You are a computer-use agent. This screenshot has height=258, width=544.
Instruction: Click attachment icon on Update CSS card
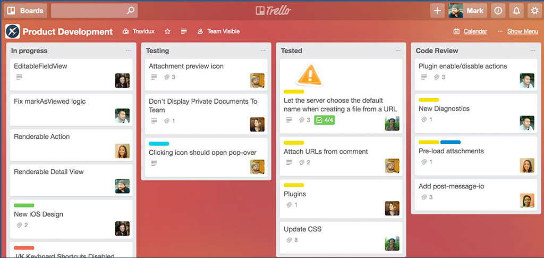(x=289, y=240)
